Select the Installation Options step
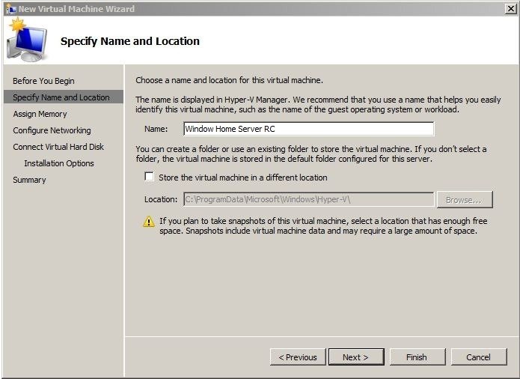This screenshot has width=520, height=379. click(59, 163)
